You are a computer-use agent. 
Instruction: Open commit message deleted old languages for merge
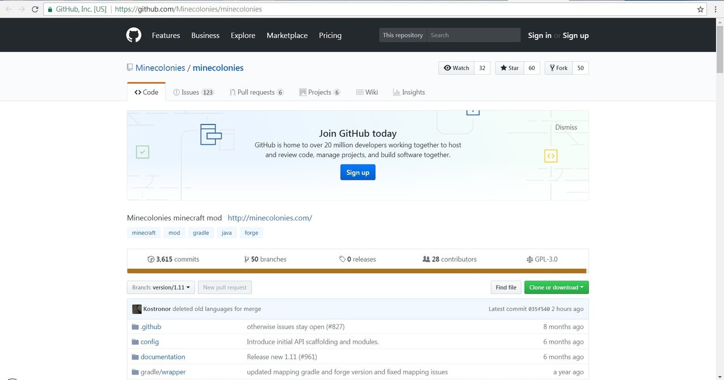coord(217,309)
